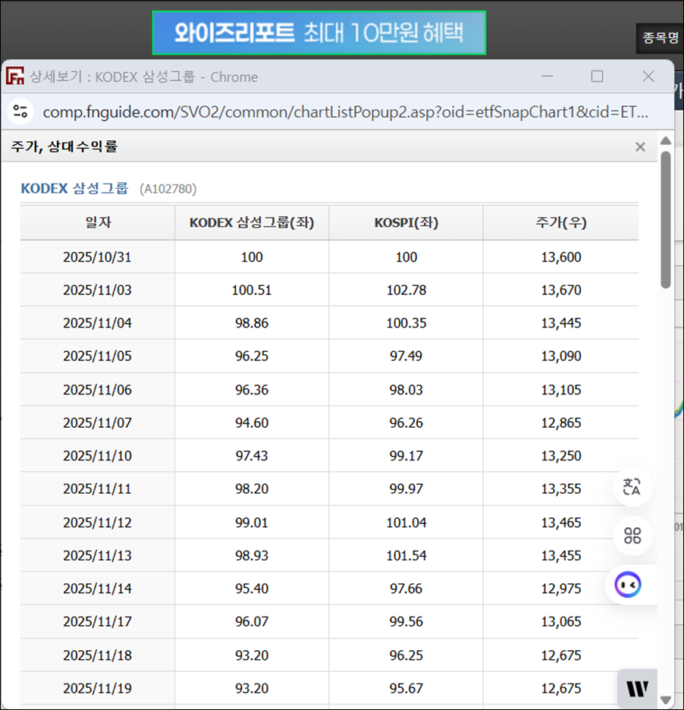
Task: Click the 12,865 price cell
Action: [561, 423]
